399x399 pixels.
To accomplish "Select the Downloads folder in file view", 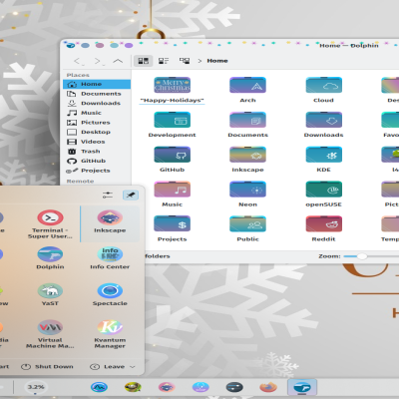I will click(x=323, y=120).
